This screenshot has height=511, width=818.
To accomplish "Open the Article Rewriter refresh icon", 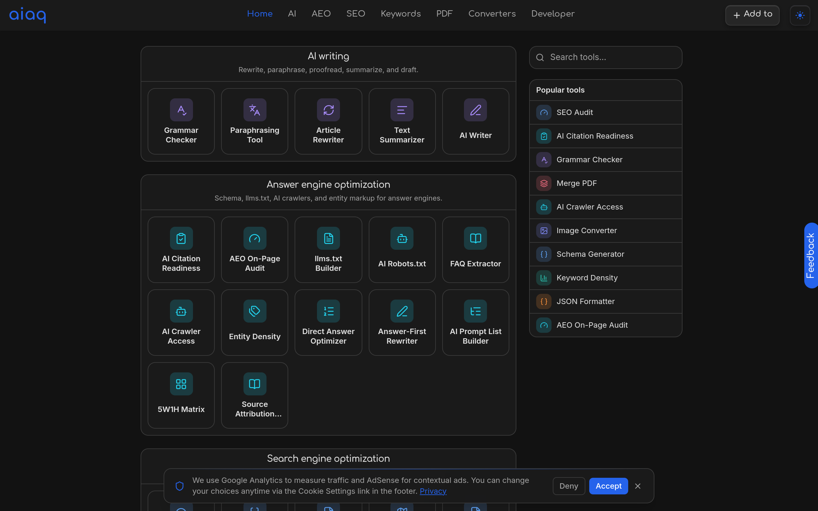I will [328, 110].
